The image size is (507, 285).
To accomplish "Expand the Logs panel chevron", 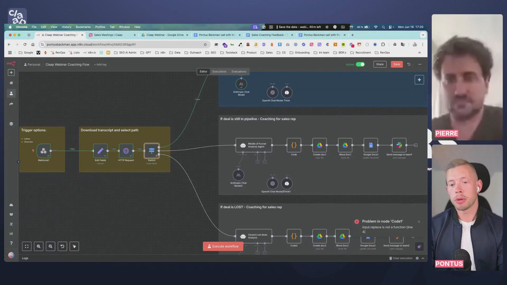I will [x=423, y=258].
